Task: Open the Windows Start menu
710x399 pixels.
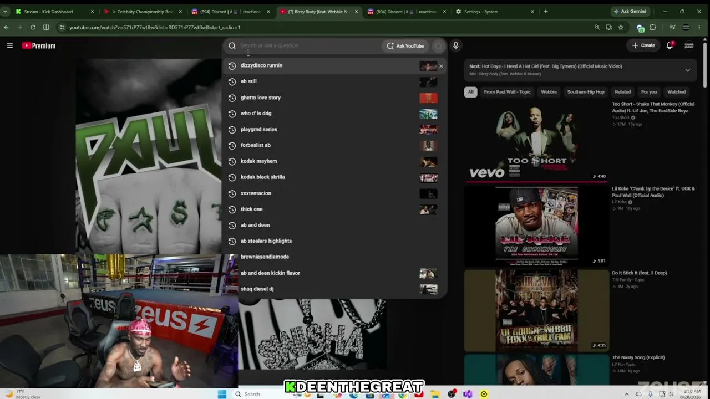Action: (x=222, y=394)
